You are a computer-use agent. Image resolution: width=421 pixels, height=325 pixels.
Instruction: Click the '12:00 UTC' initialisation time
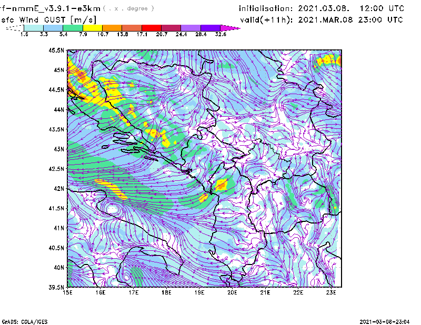pos(382,8)
